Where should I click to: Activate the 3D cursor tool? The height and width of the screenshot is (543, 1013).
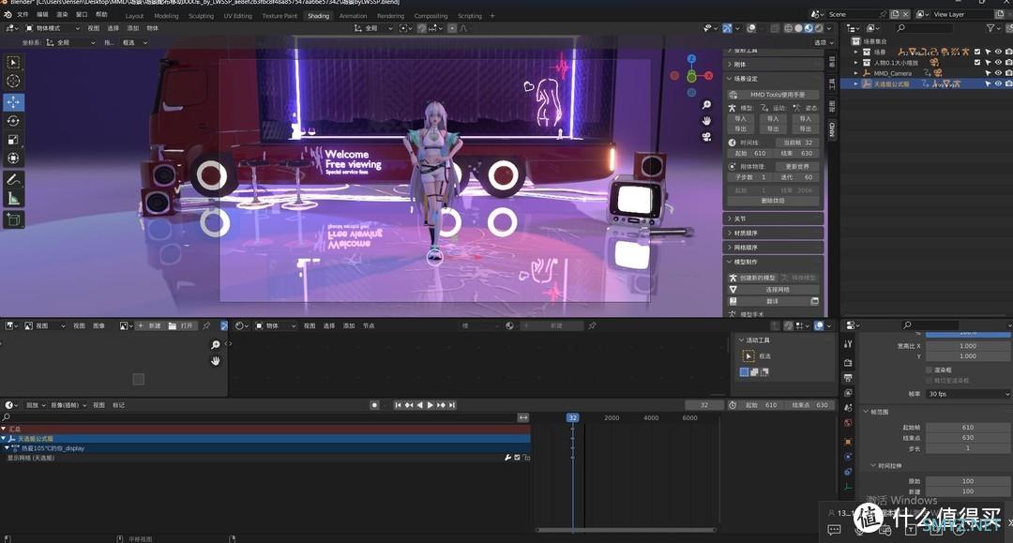click(13, 82)
